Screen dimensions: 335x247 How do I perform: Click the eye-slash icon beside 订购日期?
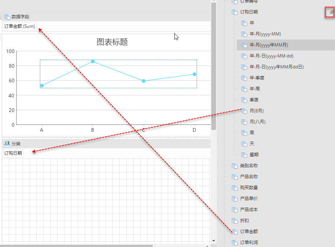[x=330, y=12]
